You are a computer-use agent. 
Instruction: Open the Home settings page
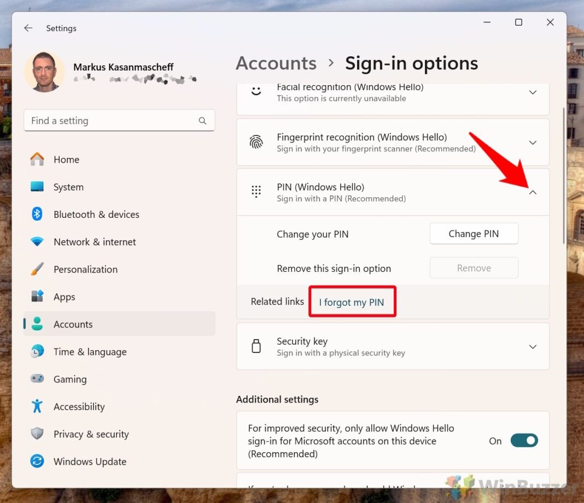(119, 159)
